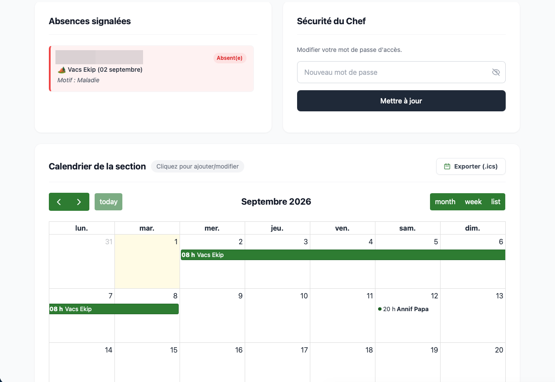Click the mar. column header
Screen dimensions: 555x382
pos(147,228)
